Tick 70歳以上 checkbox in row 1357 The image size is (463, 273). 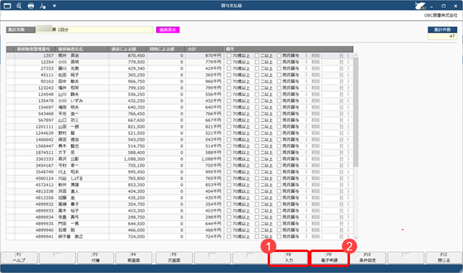point(228,56)
